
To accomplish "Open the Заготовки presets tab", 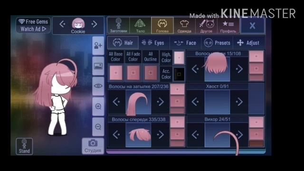I will [x=118, y=25].
